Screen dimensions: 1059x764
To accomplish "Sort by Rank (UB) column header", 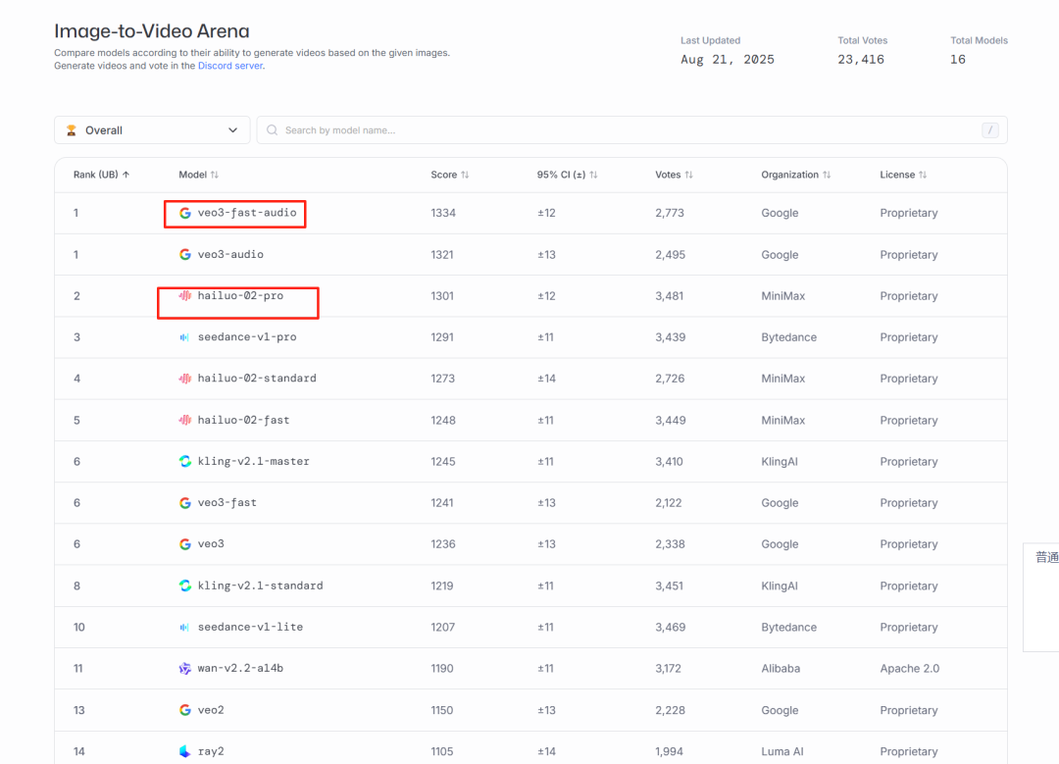I will 102,175.
